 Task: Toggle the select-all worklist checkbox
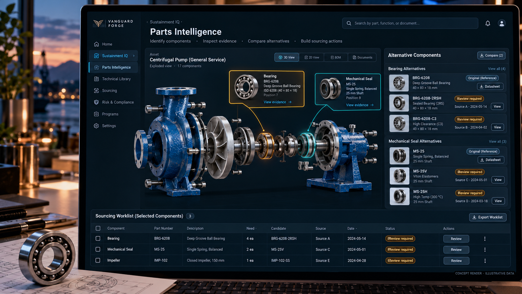(98, 228)
